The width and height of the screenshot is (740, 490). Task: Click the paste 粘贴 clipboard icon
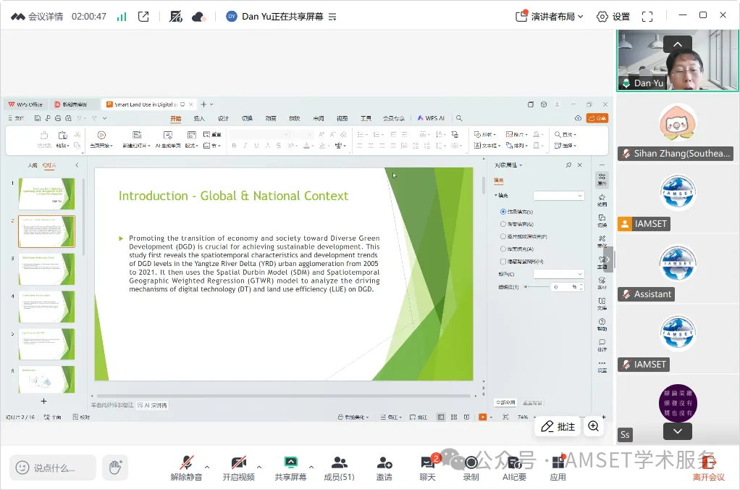coord(63,135)
